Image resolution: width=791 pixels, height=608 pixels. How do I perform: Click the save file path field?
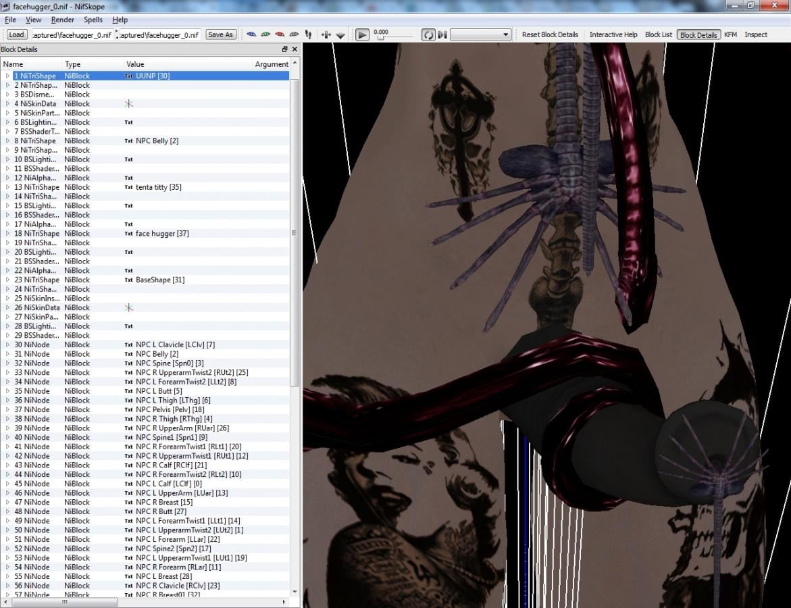159,34
